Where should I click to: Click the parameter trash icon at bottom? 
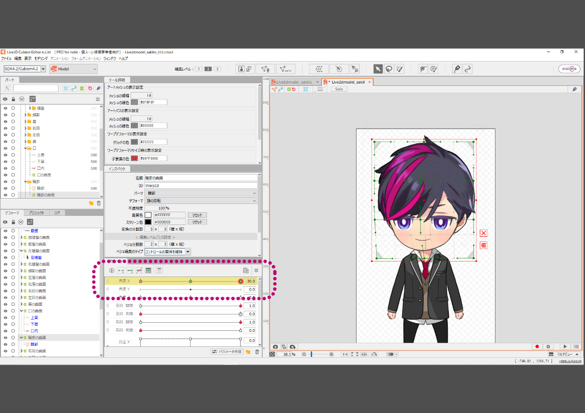257,352
